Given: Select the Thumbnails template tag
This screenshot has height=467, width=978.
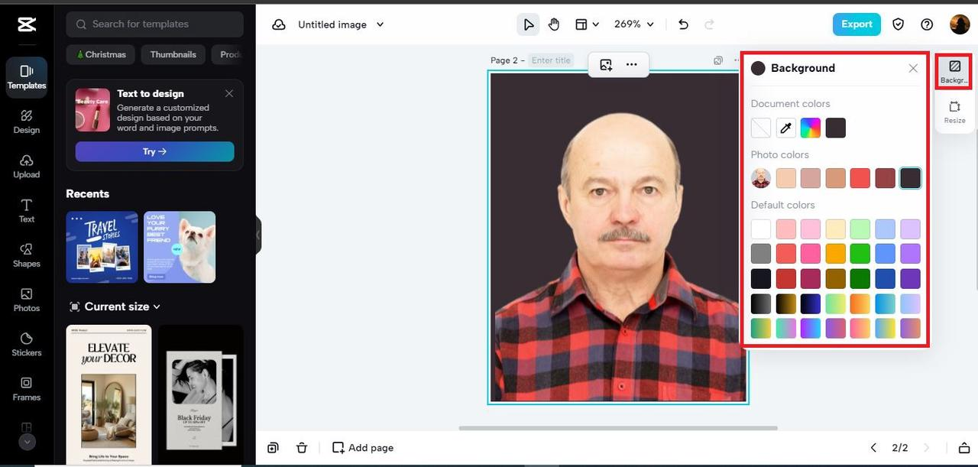Looking at the screenshot, I should (173, 54).
